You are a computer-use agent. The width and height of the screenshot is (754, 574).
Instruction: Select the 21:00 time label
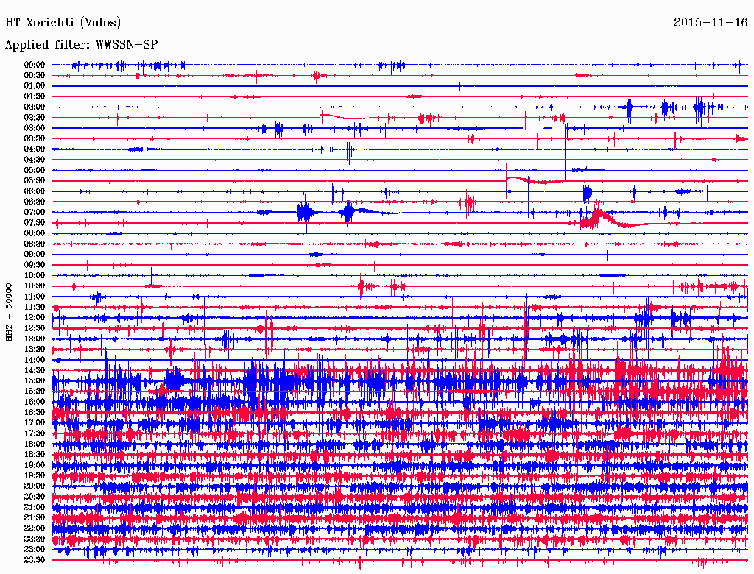point(35,507)
